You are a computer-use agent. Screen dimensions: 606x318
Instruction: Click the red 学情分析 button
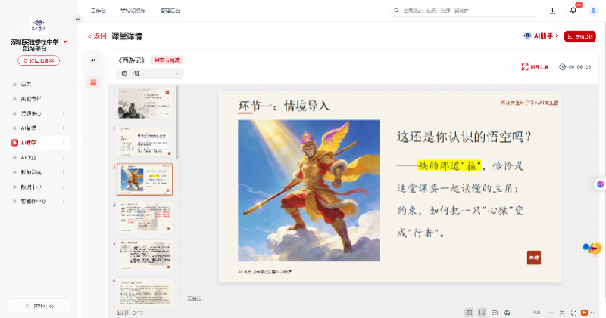pos(579,36)
